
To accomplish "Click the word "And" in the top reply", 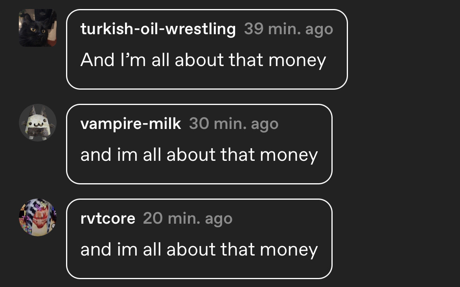I will [98, 60].
